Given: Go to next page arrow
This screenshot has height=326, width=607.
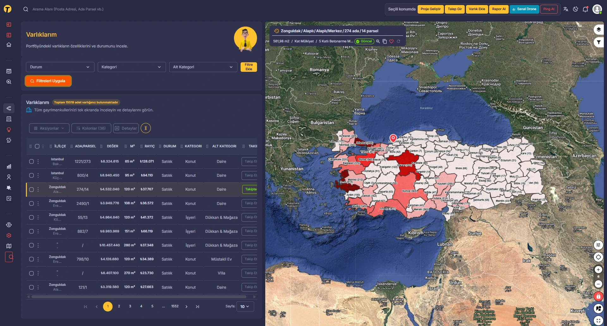Looking at the screenshot, I should [x=187, y=306].
